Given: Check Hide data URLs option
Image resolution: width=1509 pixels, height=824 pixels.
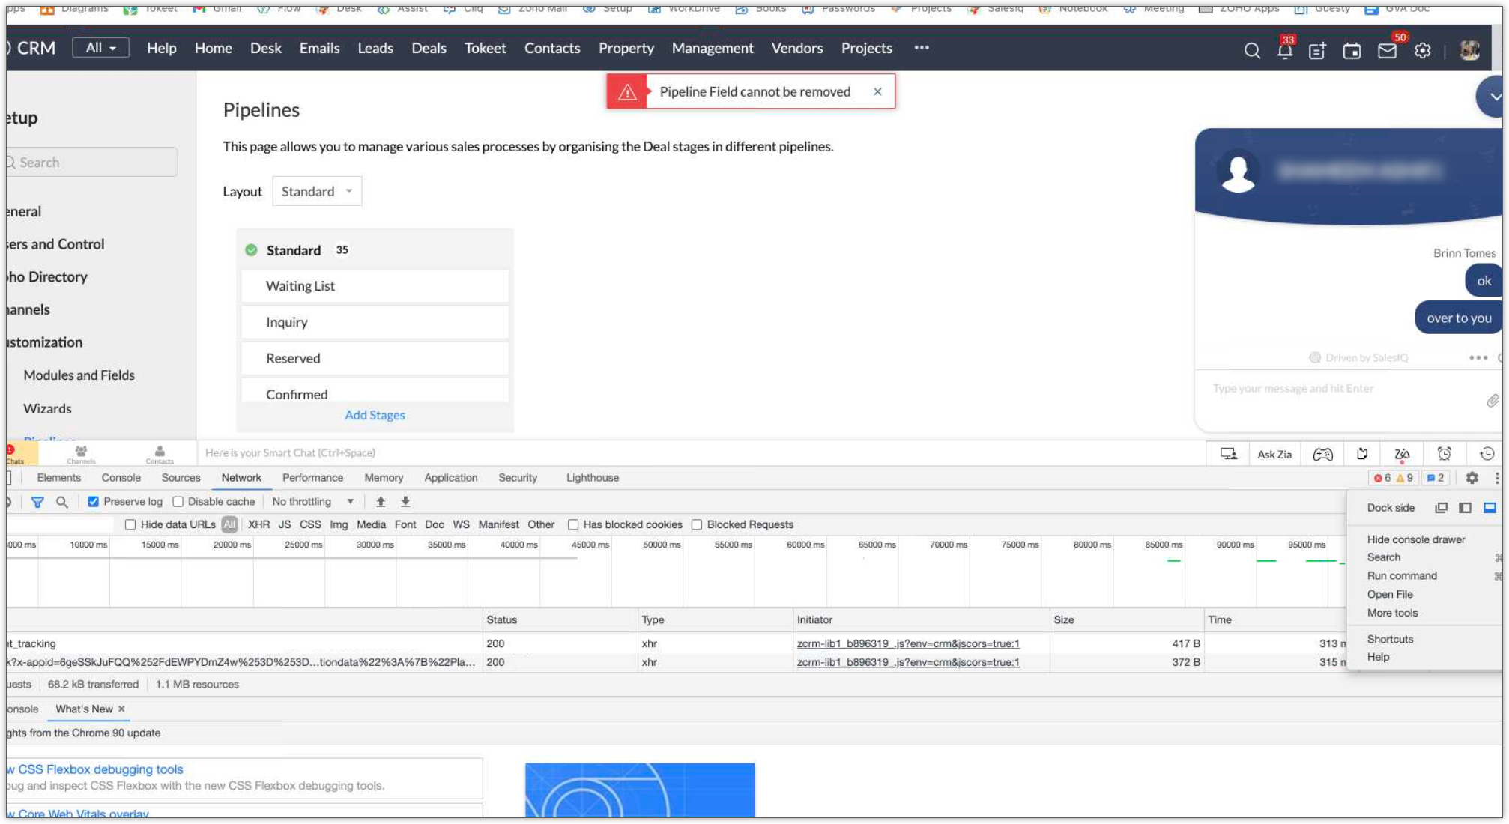Looking at the screenshot, I should point(130,524).
